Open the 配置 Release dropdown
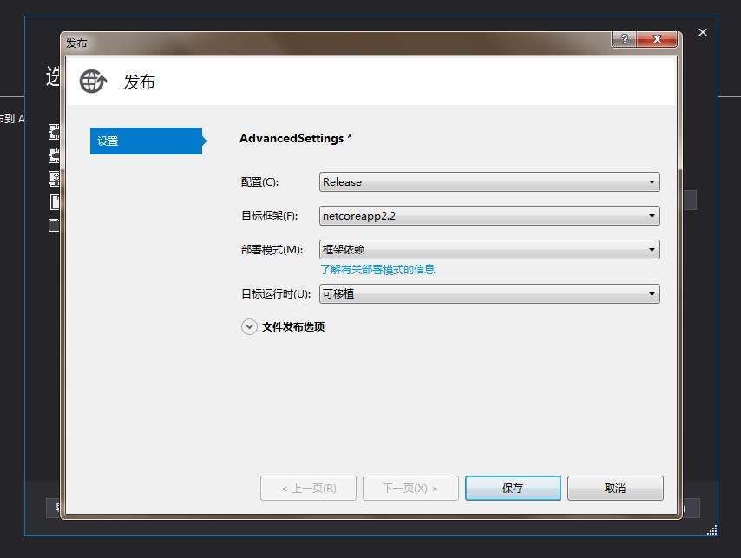 pyautogui.click(x=489, y=182)
